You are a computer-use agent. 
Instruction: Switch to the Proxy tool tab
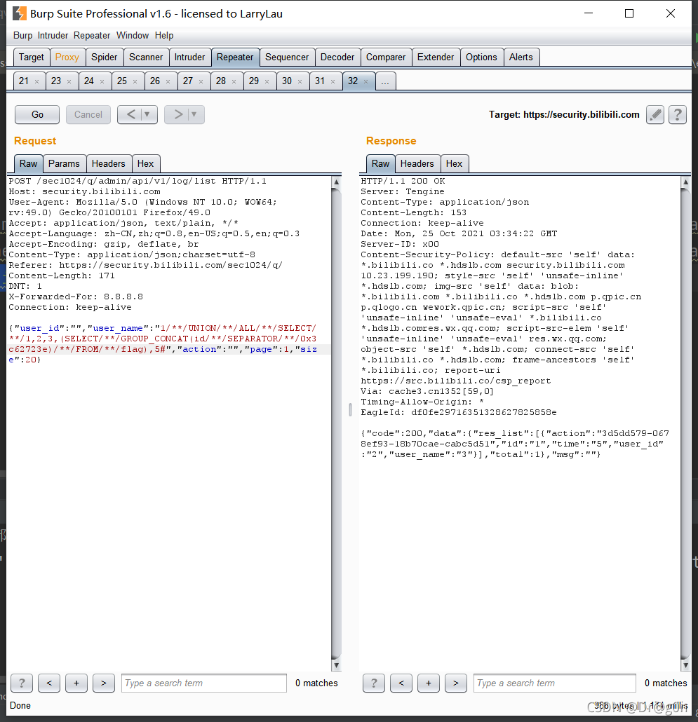click(67, 57)
